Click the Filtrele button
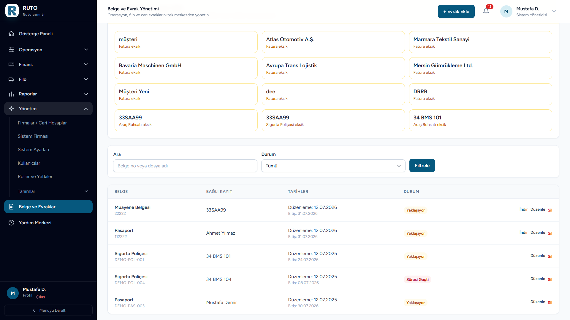The image size is (570, 320). (422, 165)
